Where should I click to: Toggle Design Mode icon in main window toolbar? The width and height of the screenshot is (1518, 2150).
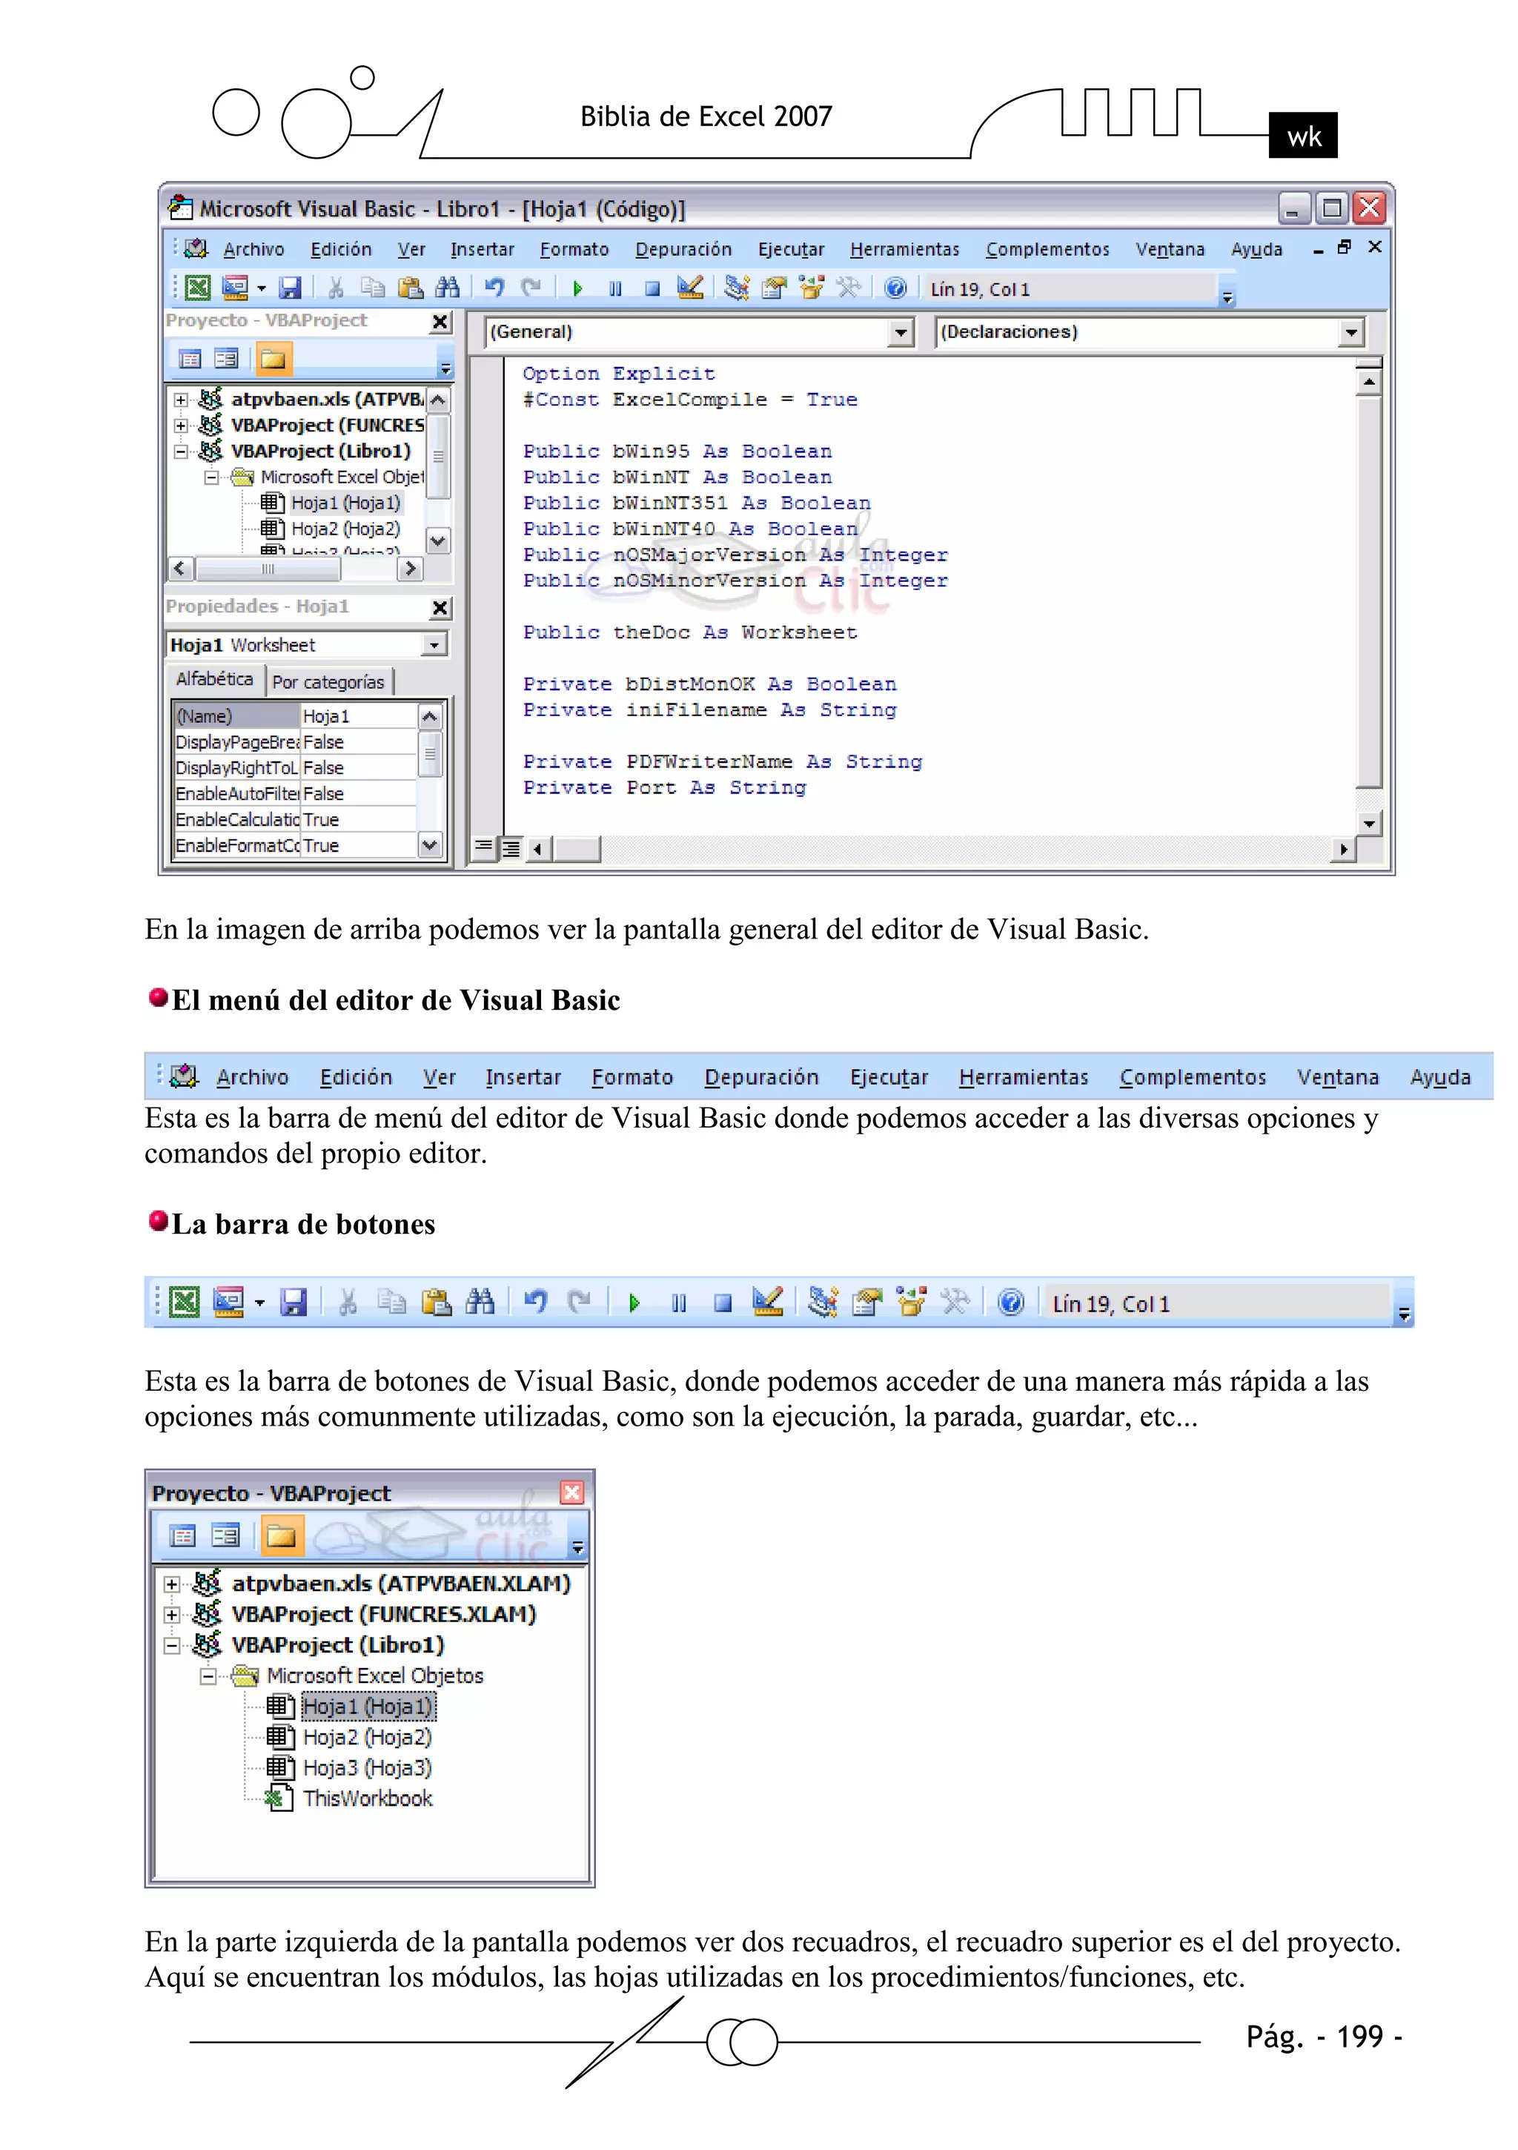click(x=690, y=288)
